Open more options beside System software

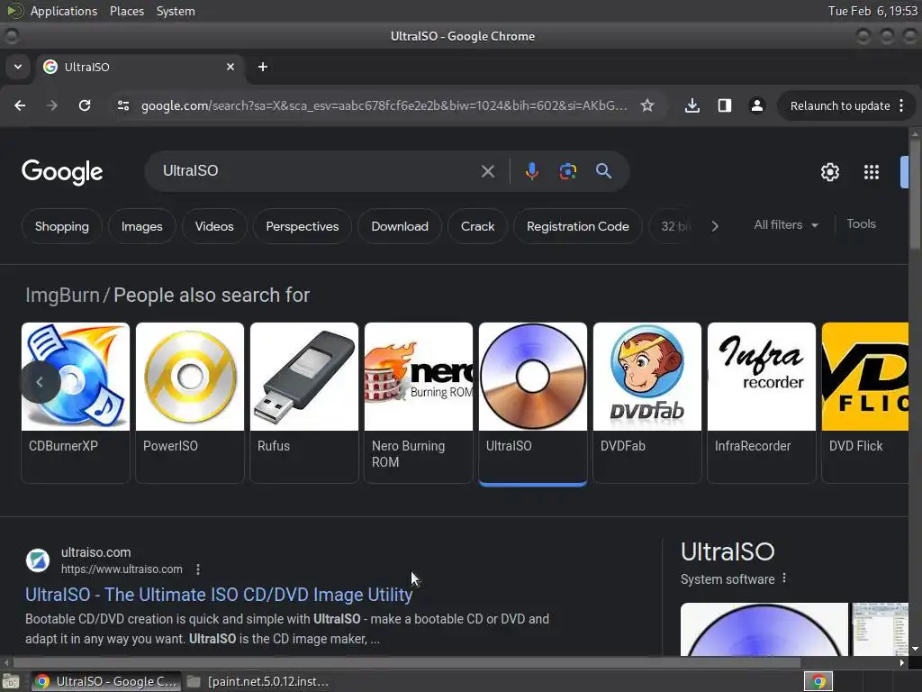[x=784, y=578]
